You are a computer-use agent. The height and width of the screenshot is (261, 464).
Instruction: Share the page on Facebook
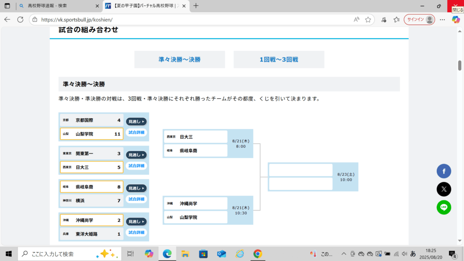[444, 171]
